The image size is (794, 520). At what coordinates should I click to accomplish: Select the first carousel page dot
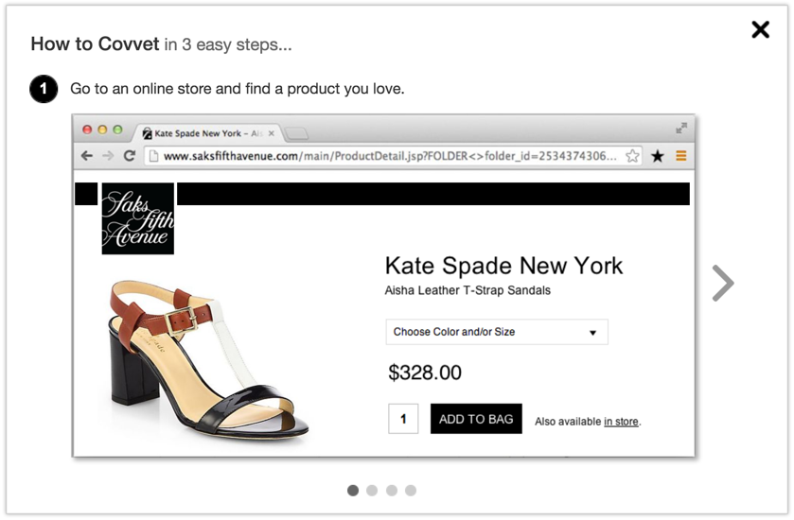(353, 491)
